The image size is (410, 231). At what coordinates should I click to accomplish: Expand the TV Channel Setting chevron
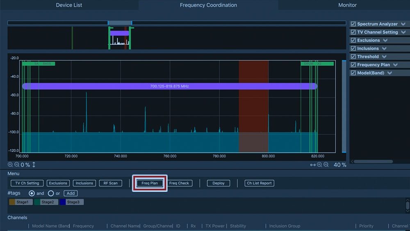click(403, 32)
